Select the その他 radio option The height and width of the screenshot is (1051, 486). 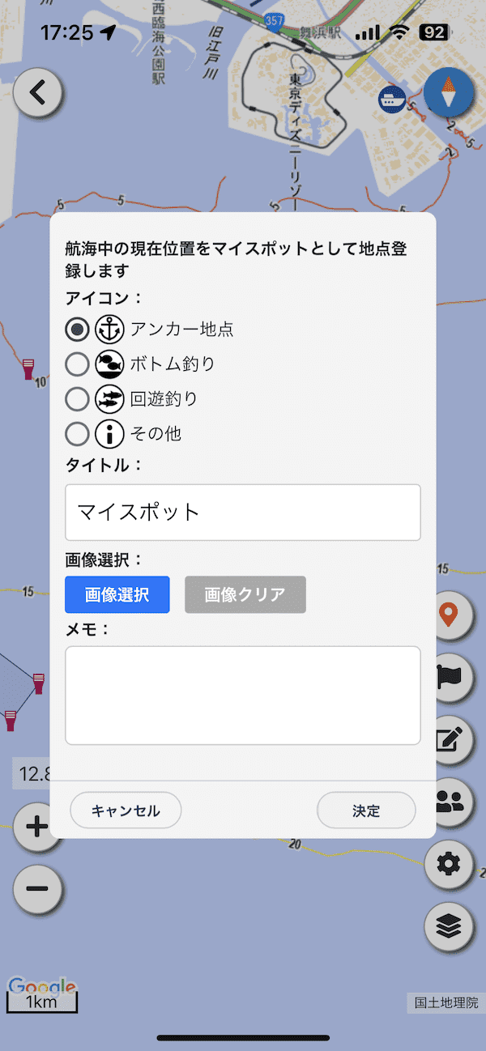point(78,434)
